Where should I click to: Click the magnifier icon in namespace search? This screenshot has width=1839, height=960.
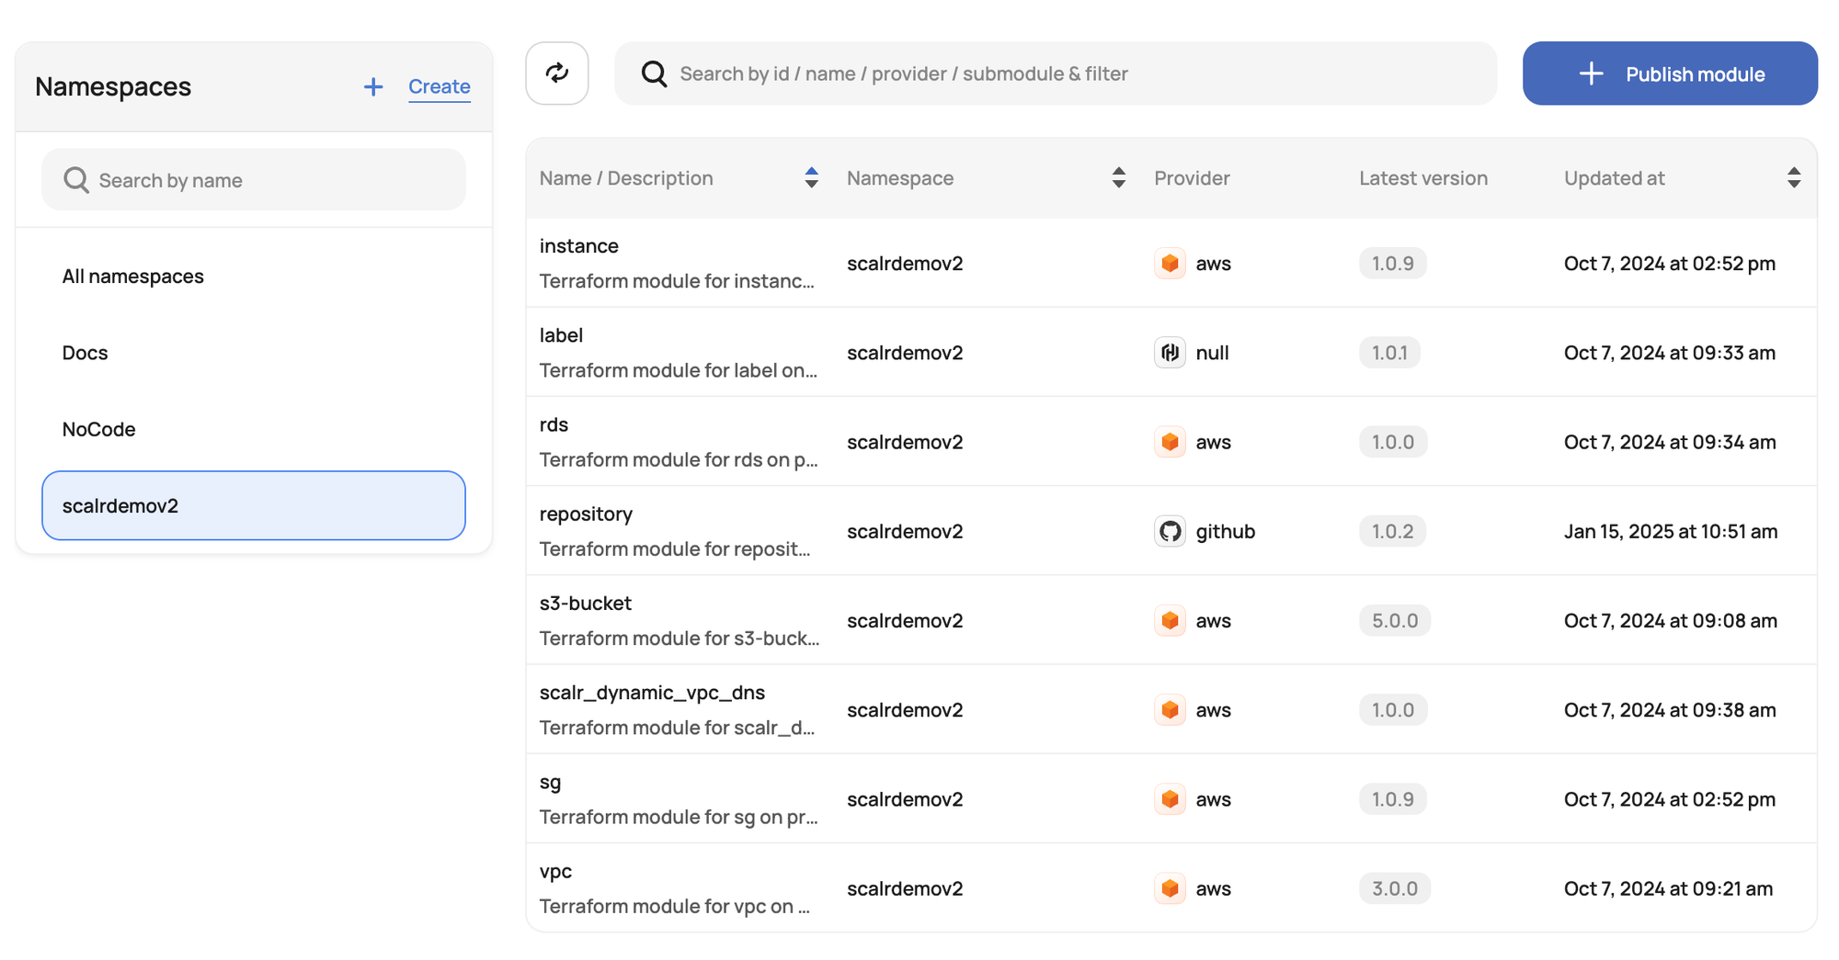[76, 180]
